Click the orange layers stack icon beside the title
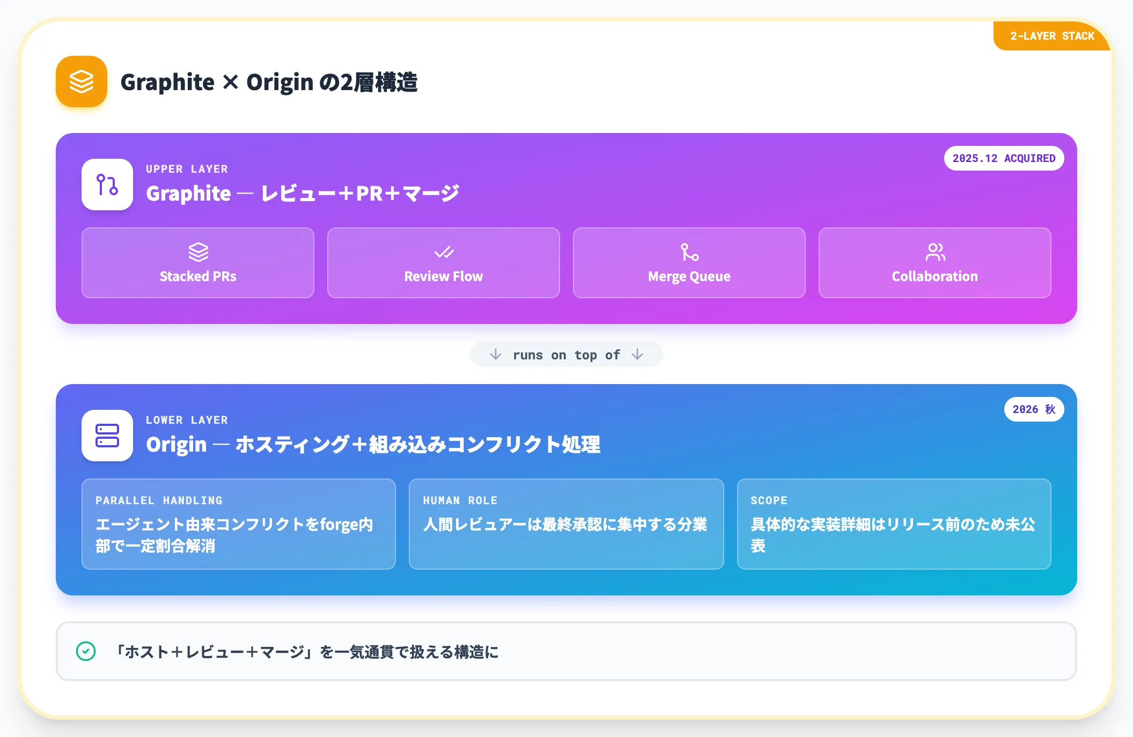Viewport: 1133px width, 737px height. [82, 82]
